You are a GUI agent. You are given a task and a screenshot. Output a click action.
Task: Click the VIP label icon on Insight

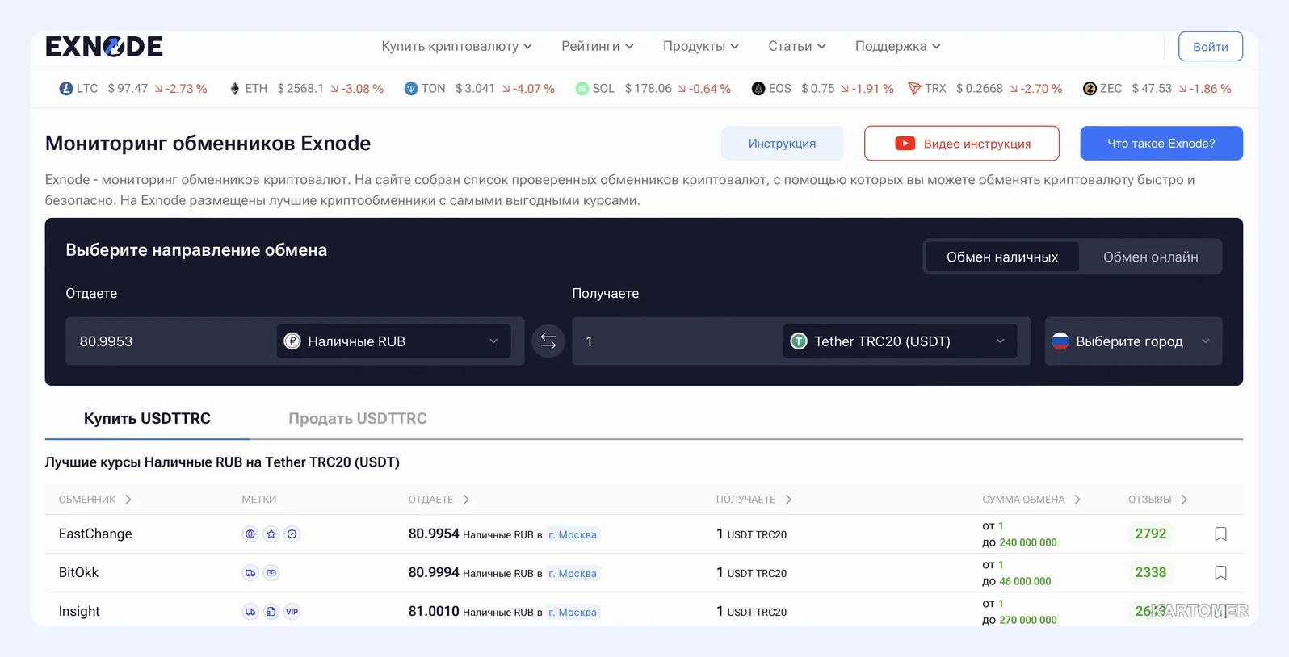[292, 611]
